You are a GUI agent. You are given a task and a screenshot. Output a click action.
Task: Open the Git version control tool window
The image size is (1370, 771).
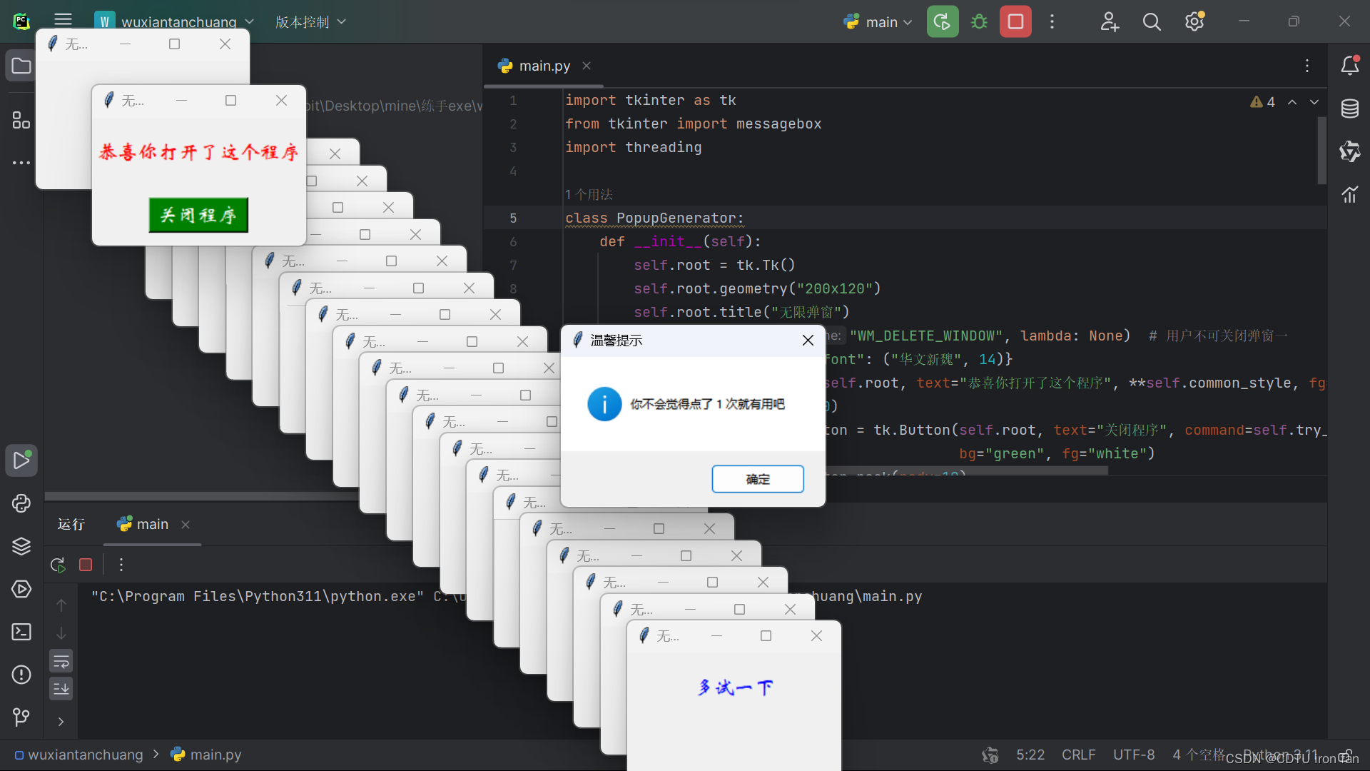tap(21, 716)
